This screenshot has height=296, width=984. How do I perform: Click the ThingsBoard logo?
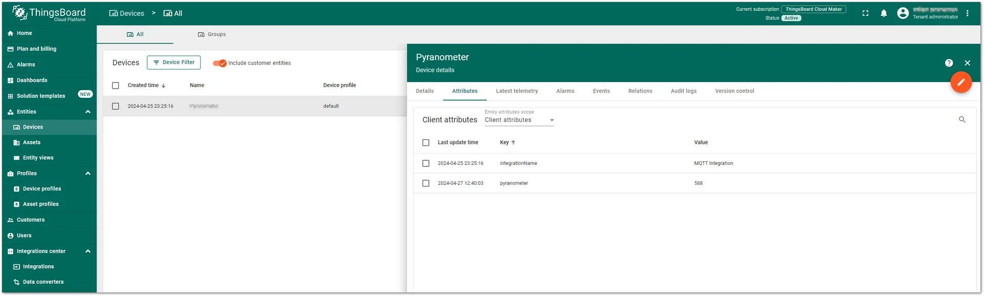click(49, 13)
